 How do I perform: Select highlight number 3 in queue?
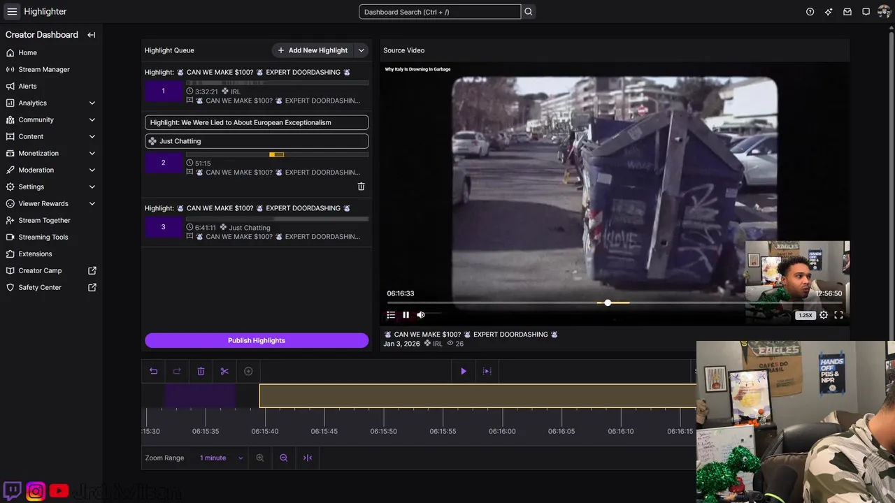pyautogui.click(x=164, y=227)
